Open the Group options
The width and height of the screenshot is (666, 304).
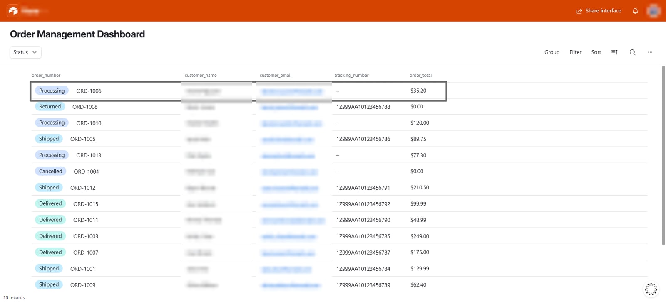click(x=552, y=52)
